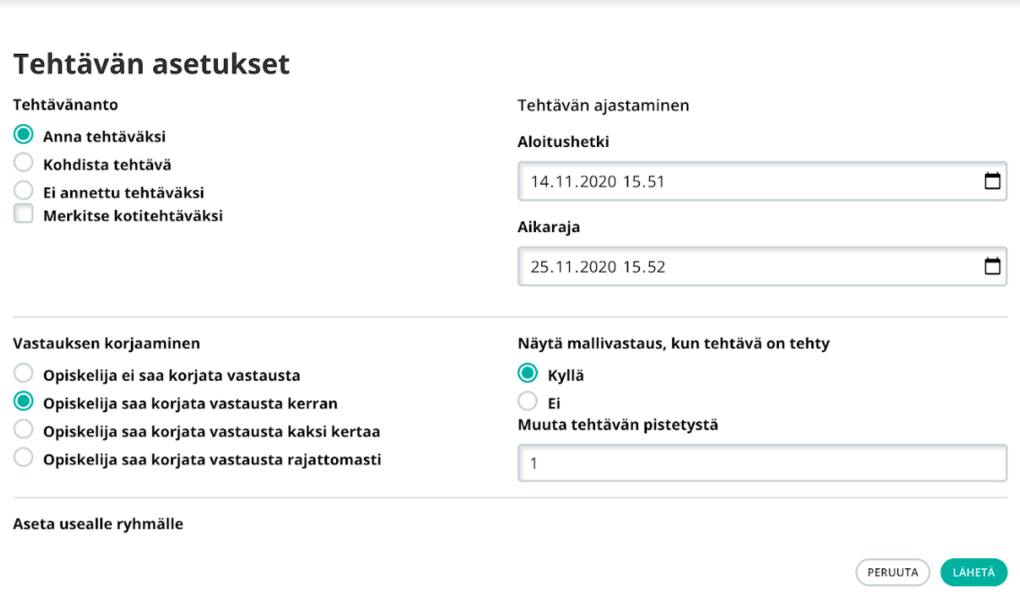
Task: Enable Merkitse kotitehtäväksi checkbox
Action: tap(25, 214)
